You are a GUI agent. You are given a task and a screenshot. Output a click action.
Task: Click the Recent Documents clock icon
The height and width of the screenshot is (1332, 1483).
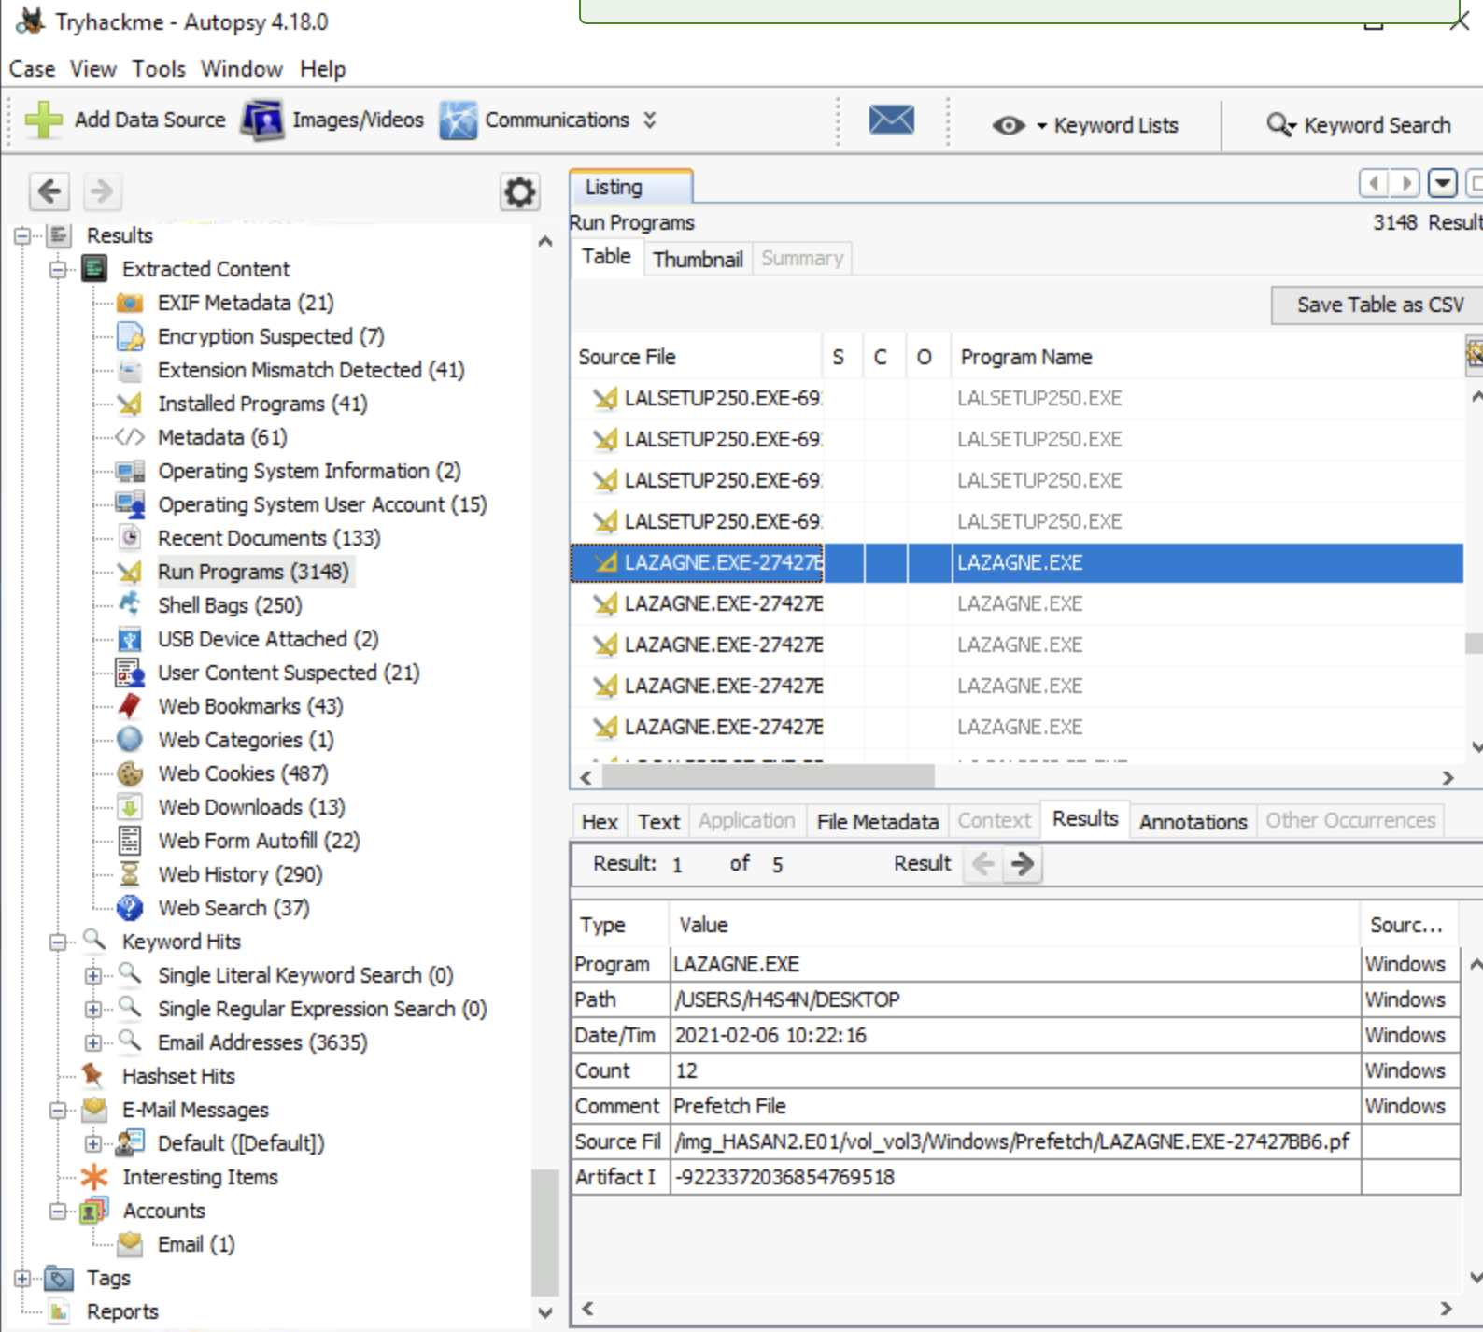pos(130,538)
